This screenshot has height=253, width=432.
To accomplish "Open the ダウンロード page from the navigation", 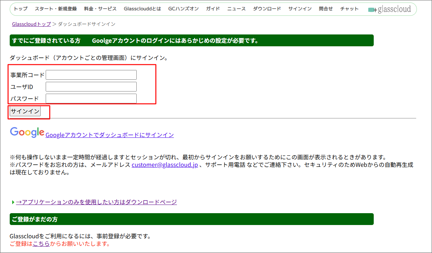I will [267, 9].
